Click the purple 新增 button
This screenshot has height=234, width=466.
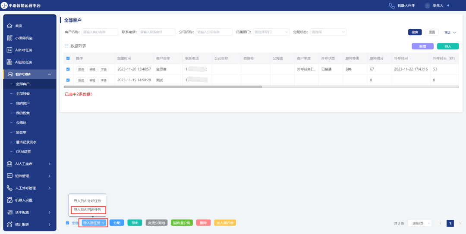(422, 46)
